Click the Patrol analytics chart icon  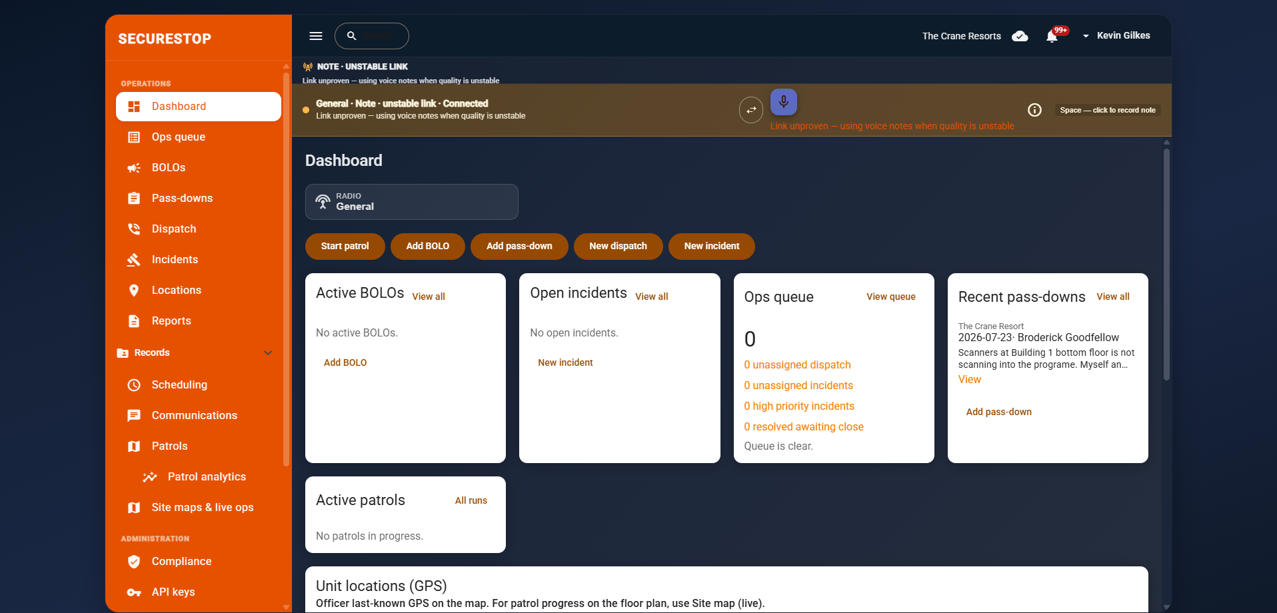pyautogui.click(x=150, y=477)
